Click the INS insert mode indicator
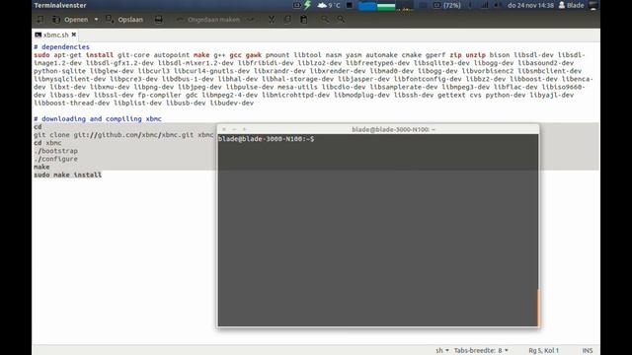 pos(588,351)
